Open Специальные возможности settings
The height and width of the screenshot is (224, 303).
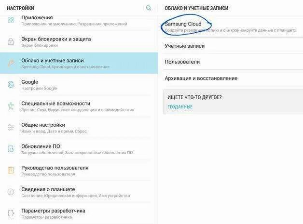pos(79,106)
